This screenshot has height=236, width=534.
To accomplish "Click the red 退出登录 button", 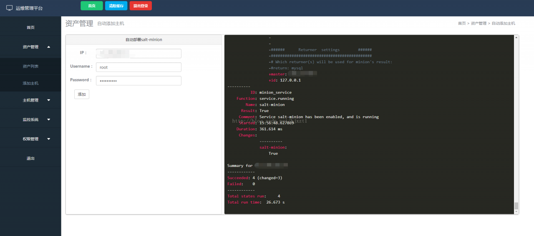I will [x=141, y=6].
